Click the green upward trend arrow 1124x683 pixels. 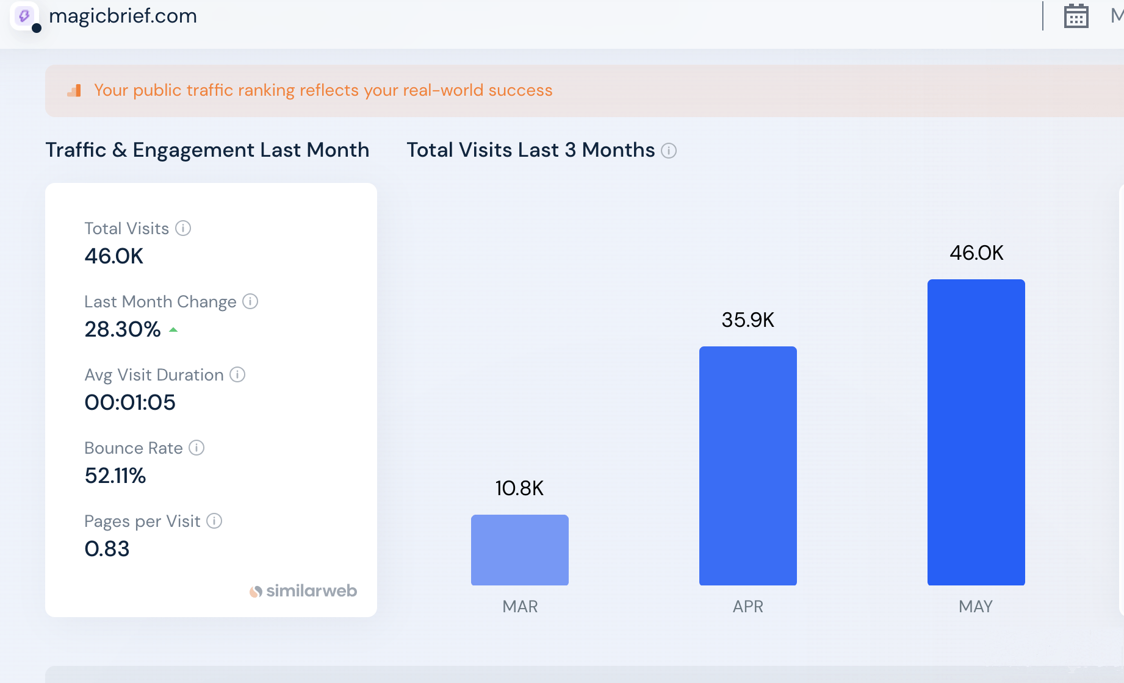[x=173, y=330]
